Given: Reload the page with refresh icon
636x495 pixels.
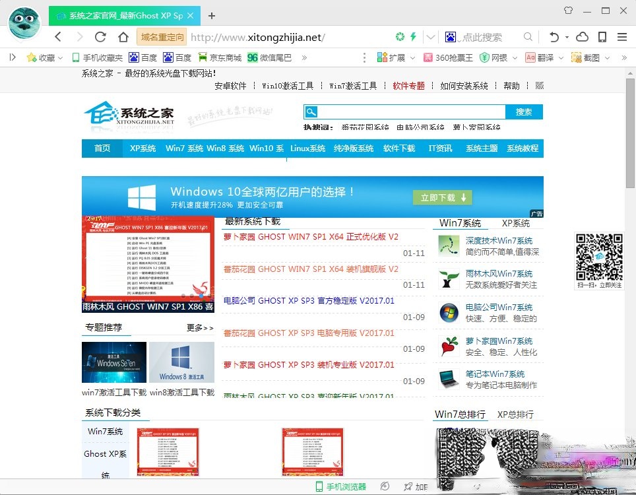Looking at the screenshot, I should [100, 37].
